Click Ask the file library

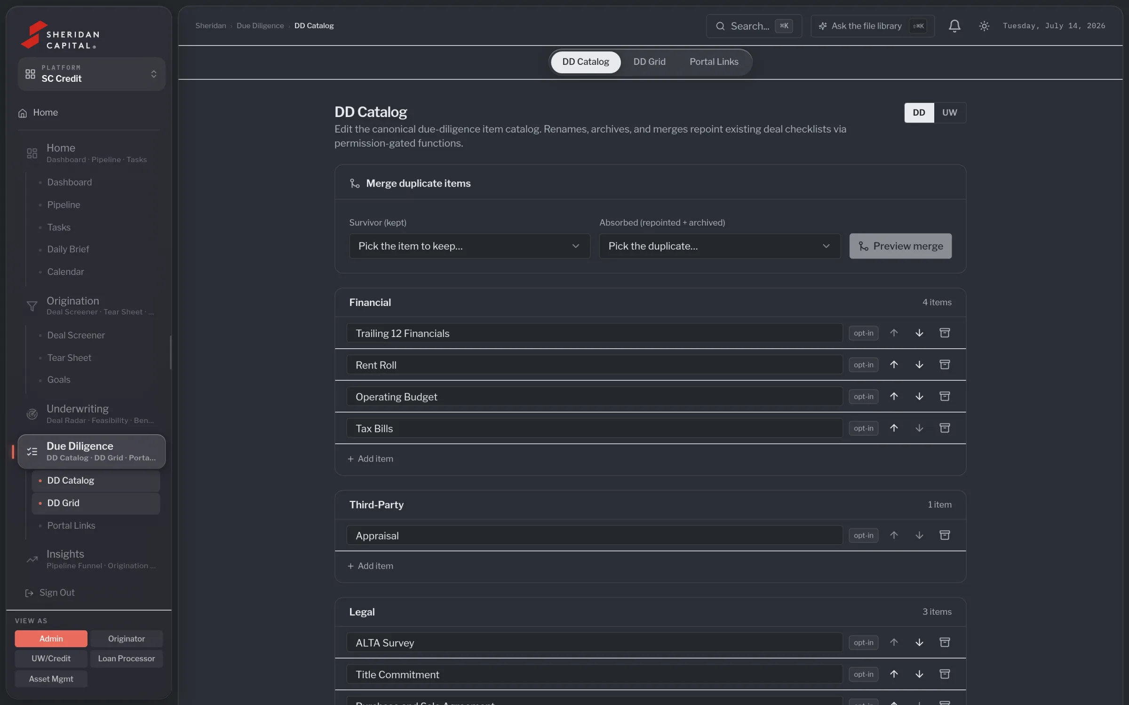[872, 26]
